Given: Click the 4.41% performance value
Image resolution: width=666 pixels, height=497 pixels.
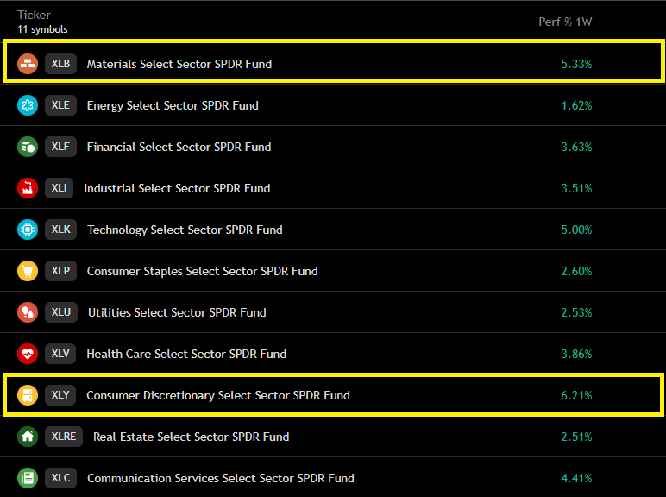Looking at the screenshot, I should pyautogui.click(x=576, y=478).
